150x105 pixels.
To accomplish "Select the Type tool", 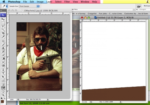I will point(3,73).
